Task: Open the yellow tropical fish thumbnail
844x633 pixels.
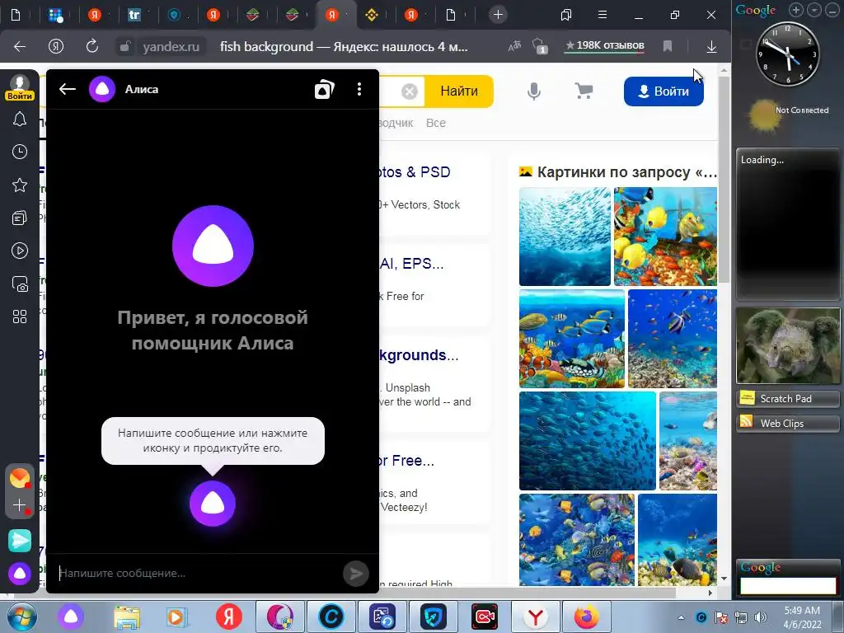Action: click(665, 237)
